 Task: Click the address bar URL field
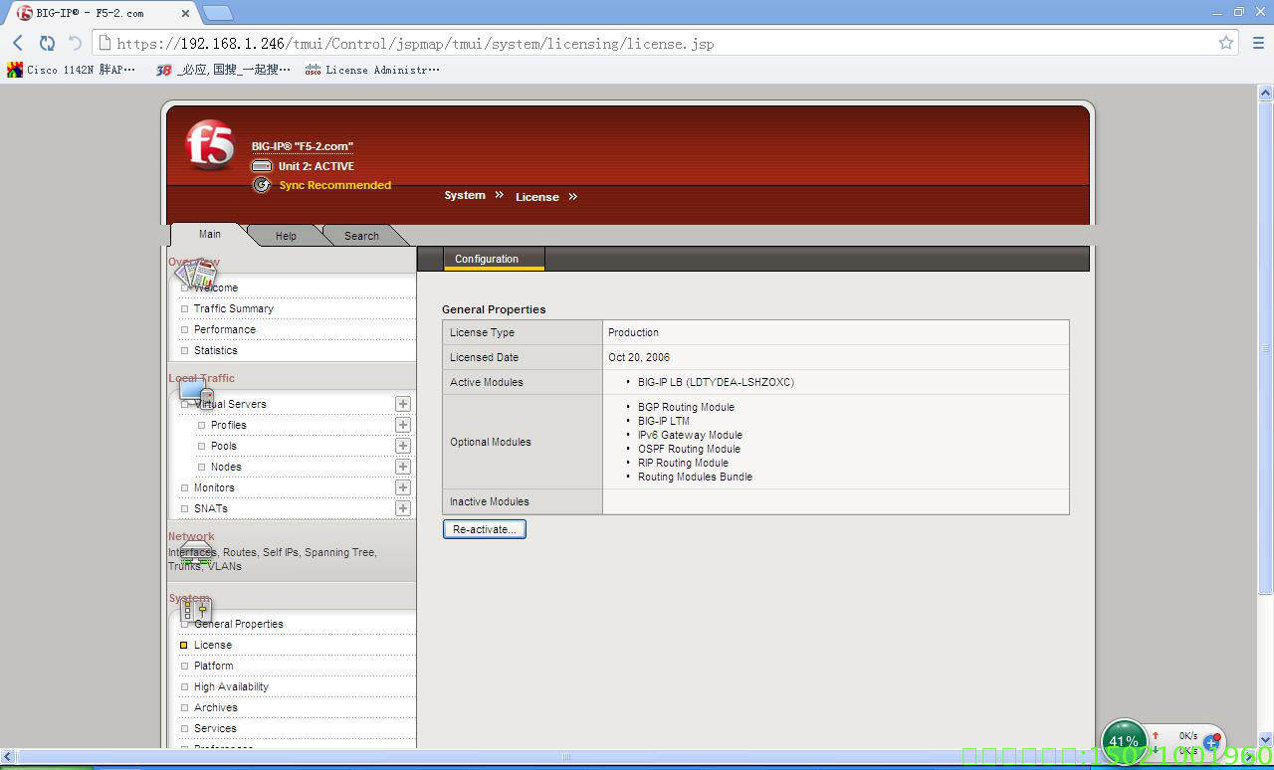(x=665, y=43)
